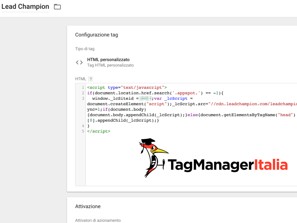Click the ync=1;if(document.body) code line
The image size is (297, 223).
coord(117,109)
